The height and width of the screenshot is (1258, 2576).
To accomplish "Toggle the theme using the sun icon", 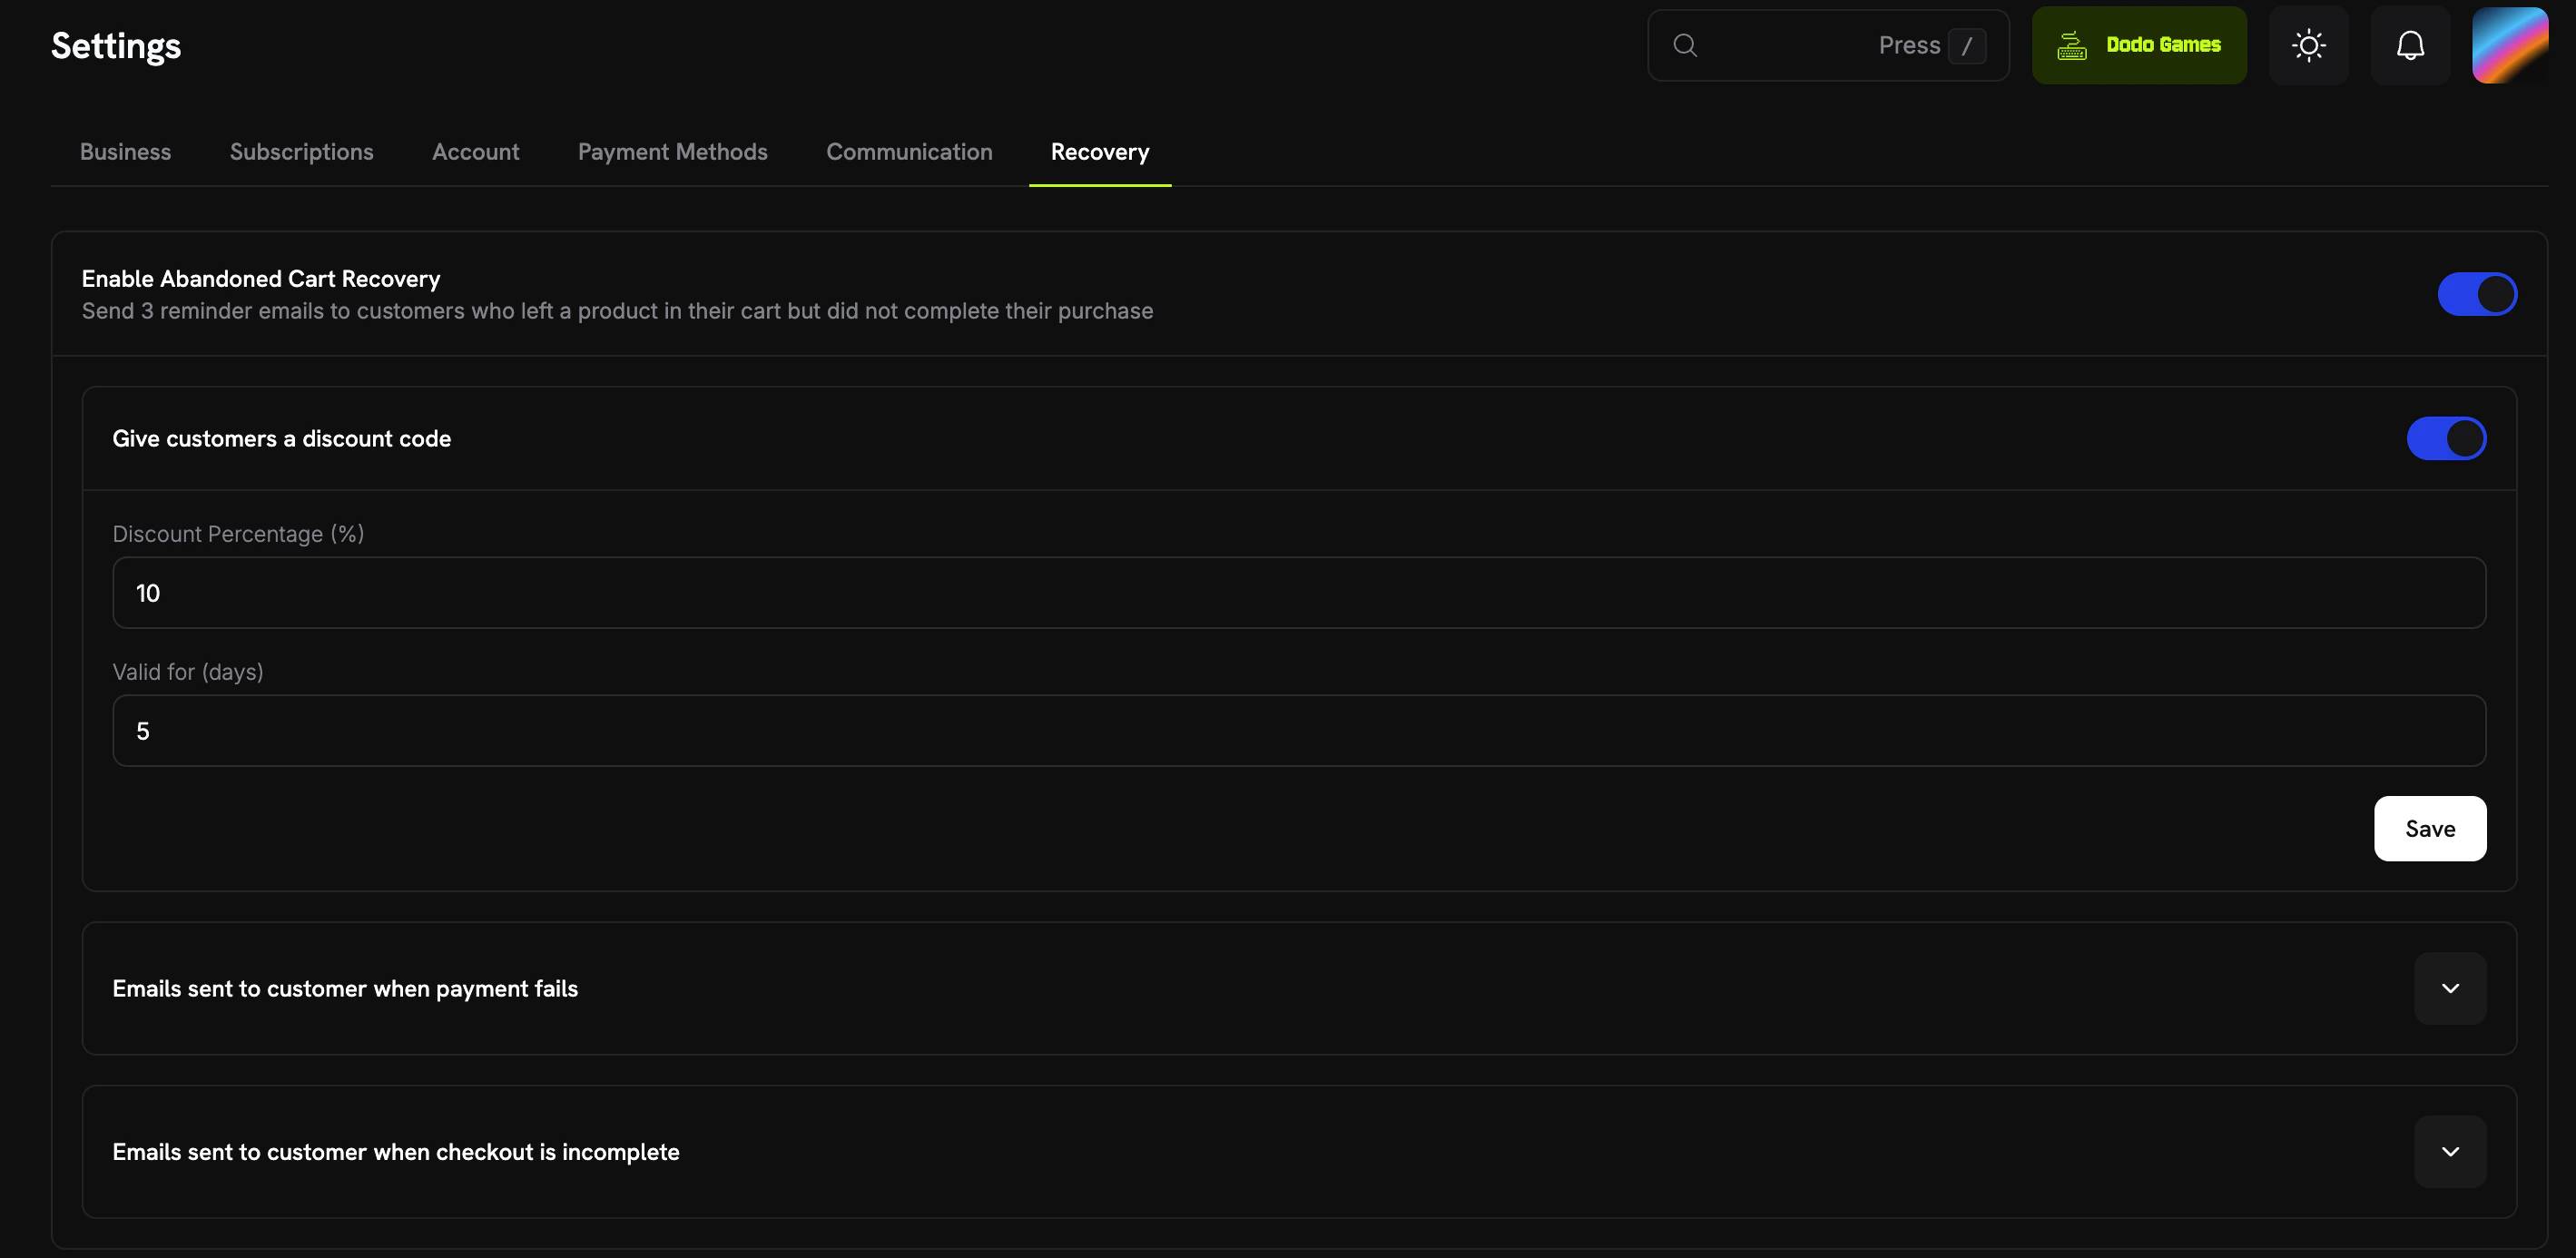I will coord(2308,45).
